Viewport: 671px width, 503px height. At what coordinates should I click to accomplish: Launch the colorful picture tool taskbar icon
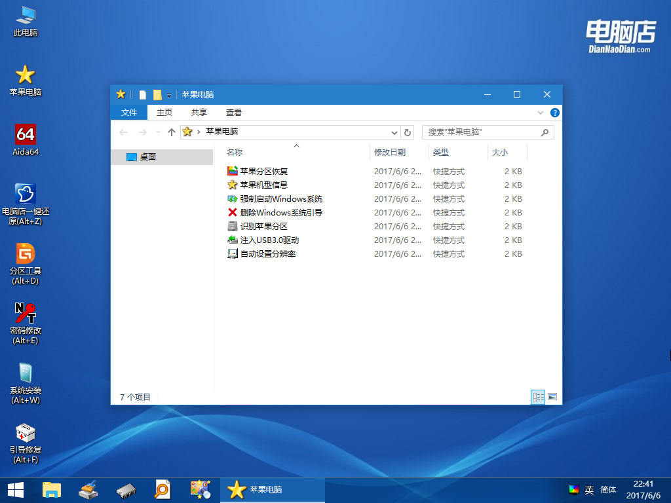[201, 489]
